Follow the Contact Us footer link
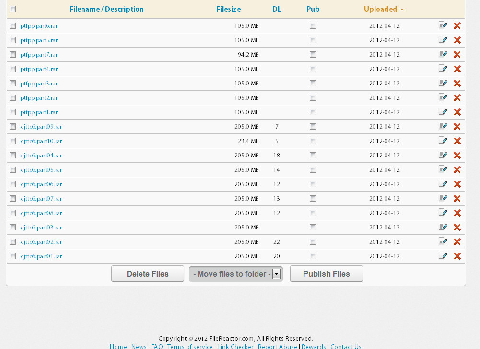Screen dimensions: 480x349 point(346,346)
